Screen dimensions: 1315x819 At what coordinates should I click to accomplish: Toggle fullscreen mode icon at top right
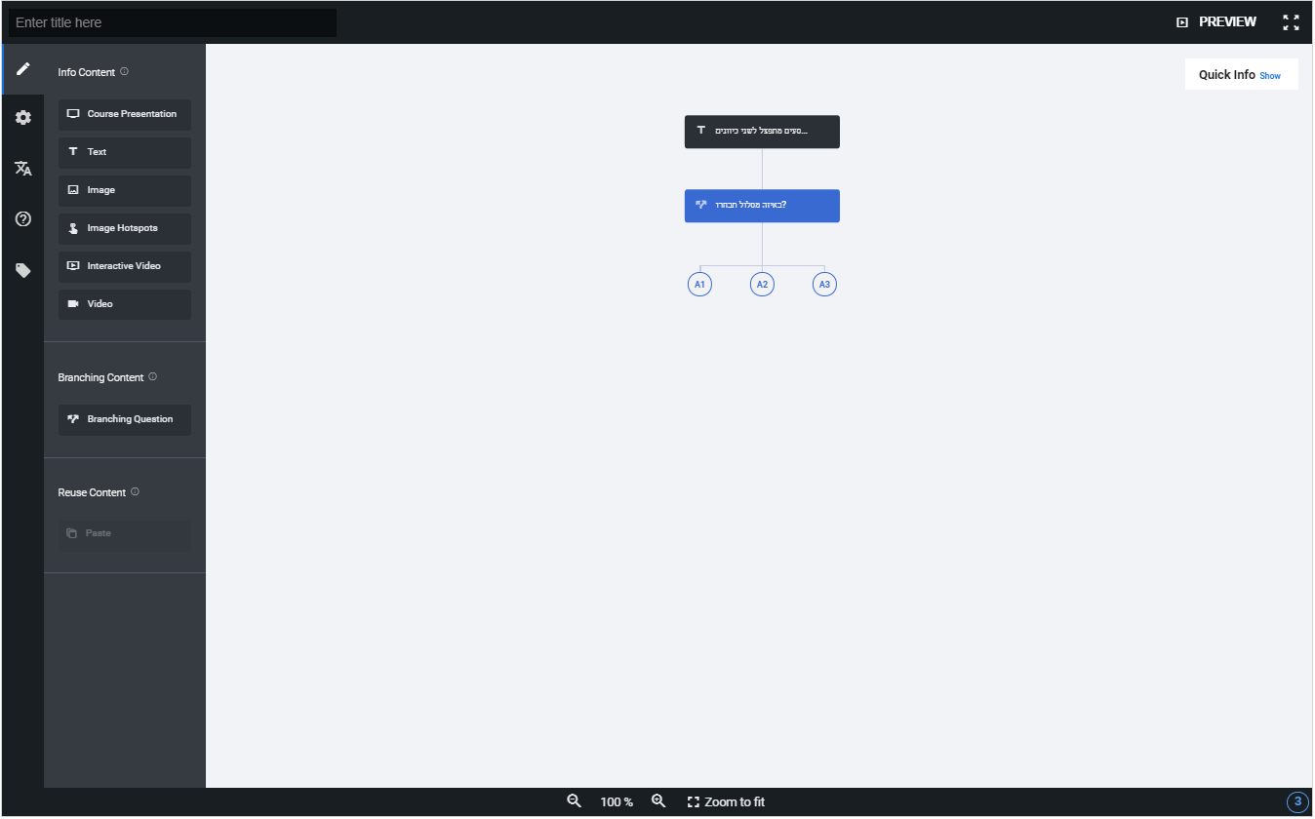click(1291, 22)
